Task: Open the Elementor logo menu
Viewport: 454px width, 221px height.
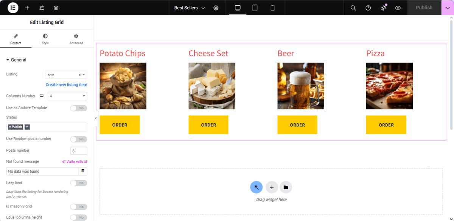Action: click(12, 8)
